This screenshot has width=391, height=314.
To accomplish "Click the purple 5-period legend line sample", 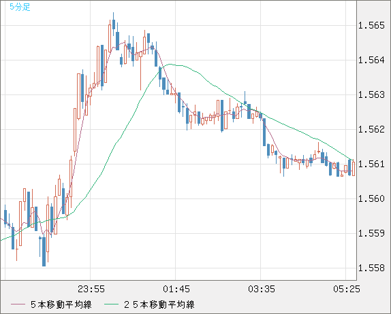I will pyautogui.click(x=18, y=304).
